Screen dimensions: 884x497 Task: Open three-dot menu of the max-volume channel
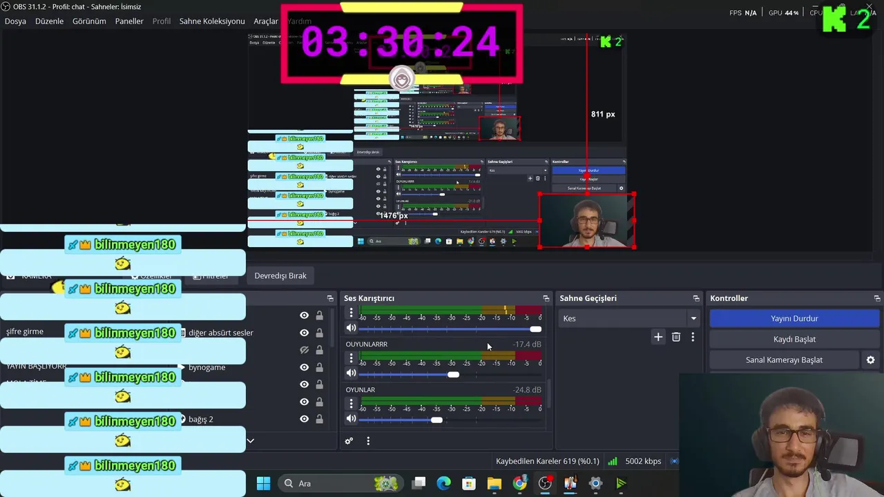point(351,313)
